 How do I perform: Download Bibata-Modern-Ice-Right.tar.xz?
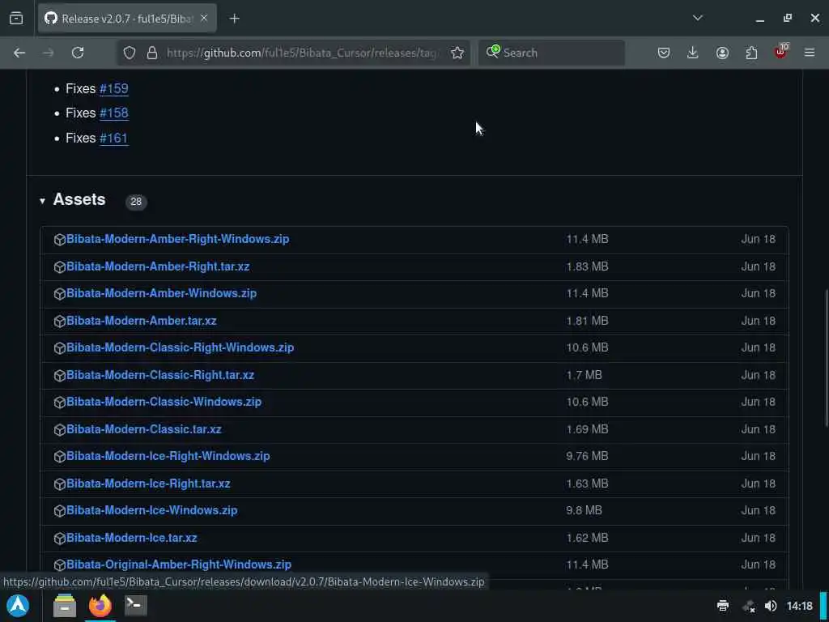pyautogui.click(x=148, y=484)
